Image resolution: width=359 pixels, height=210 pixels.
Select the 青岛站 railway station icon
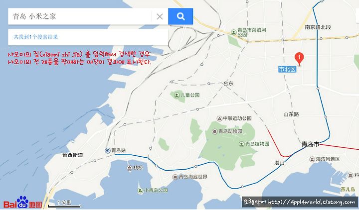tap(108, 151)
